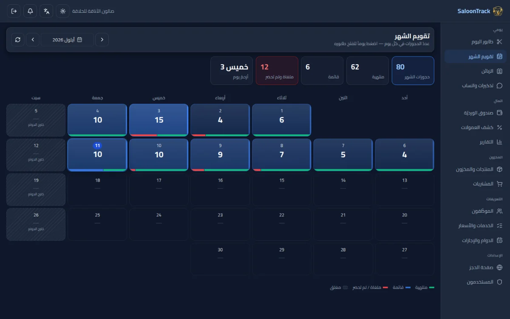
Task: Go to the month using right chevron
Action: coord(102,40)
